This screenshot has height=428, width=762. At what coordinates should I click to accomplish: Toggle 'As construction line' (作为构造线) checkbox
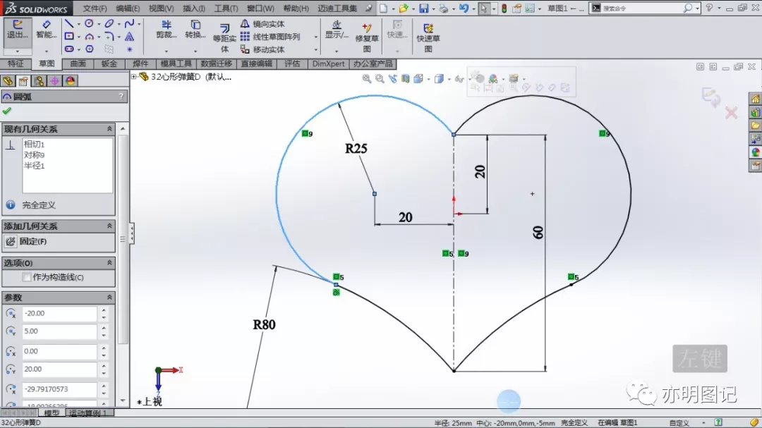[x=27, y=277]
